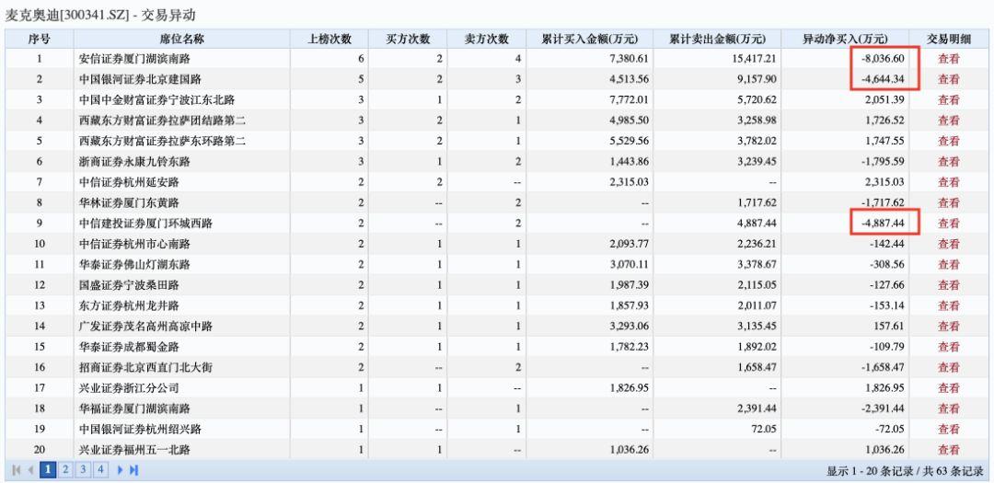Sort by the 买方次数 column header
The image size is (994, 483).
(409, 39)
